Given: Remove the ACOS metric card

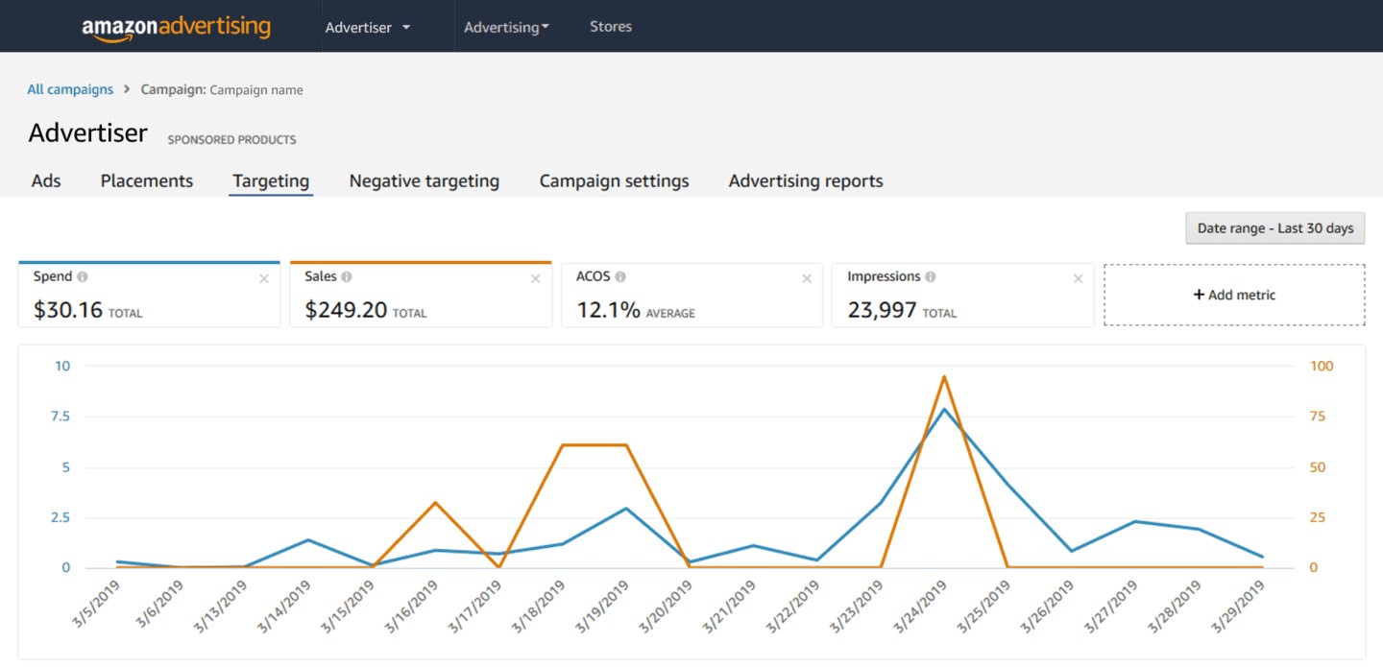Looking at the screenshot, I should [x=807, y=279].
